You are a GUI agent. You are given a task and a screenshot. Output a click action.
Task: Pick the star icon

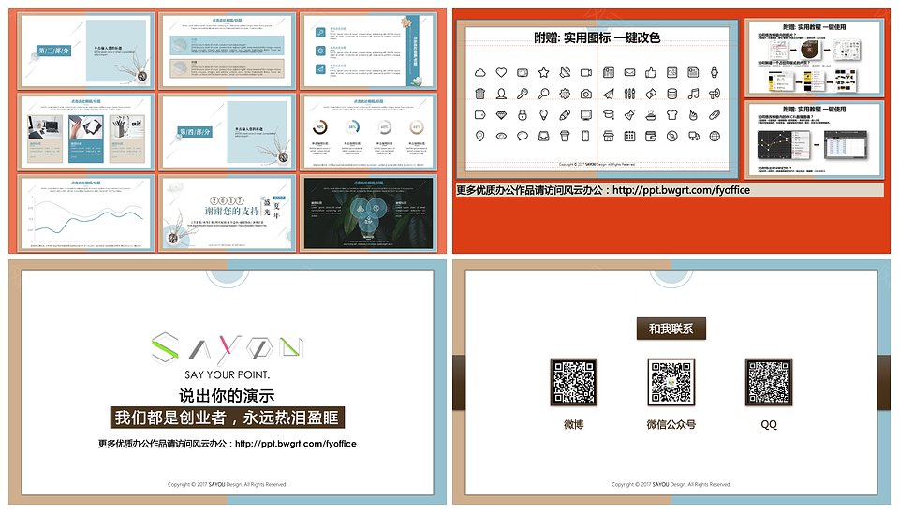(543, 72)
